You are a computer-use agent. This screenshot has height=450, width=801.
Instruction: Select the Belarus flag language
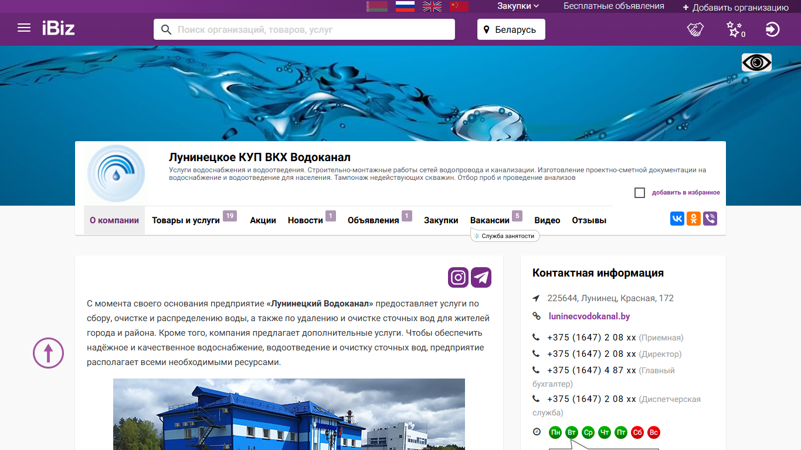377,6
